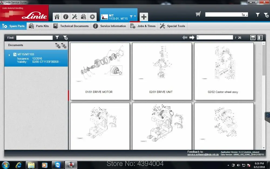The image size is (270, 169).
Task: Click the Linde Service Guide taskbar icon
Action: tap(71, 165)
